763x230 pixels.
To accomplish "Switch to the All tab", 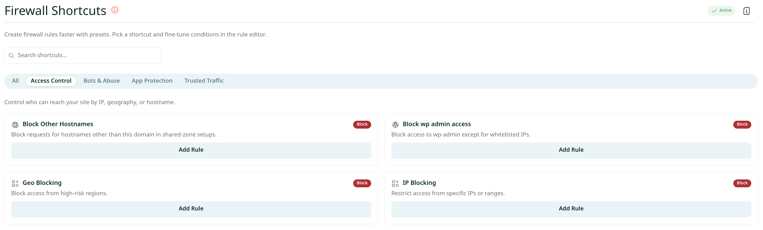I will (x=16, y=81).
